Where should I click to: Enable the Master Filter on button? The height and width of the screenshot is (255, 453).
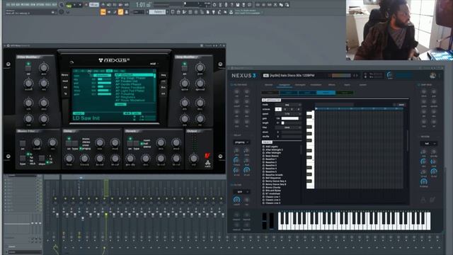23,143
